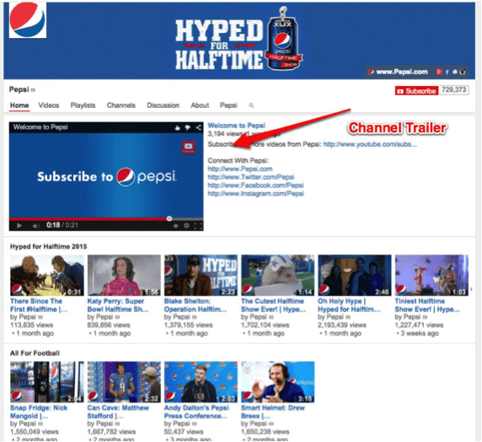Click the channel search magnifier icon
The height and width of the screenshot is (442, 482).
251,105
